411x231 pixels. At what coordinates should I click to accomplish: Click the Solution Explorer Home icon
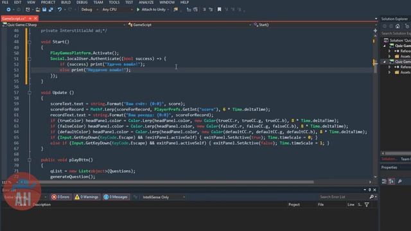(398, 26)
